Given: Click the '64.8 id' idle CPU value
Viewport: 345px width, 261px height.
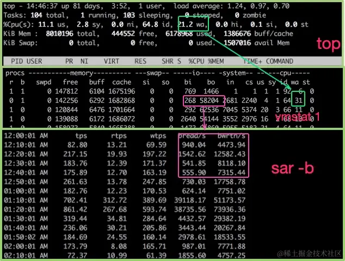Looking at the screenshot, I should point(156,24).
